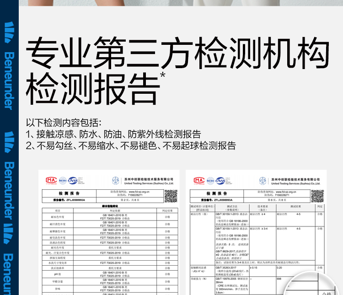The width and height of the screenshot is (343, 295).
Task: Click red MA logo on page 6 report
Action: (x=199, y=181)
